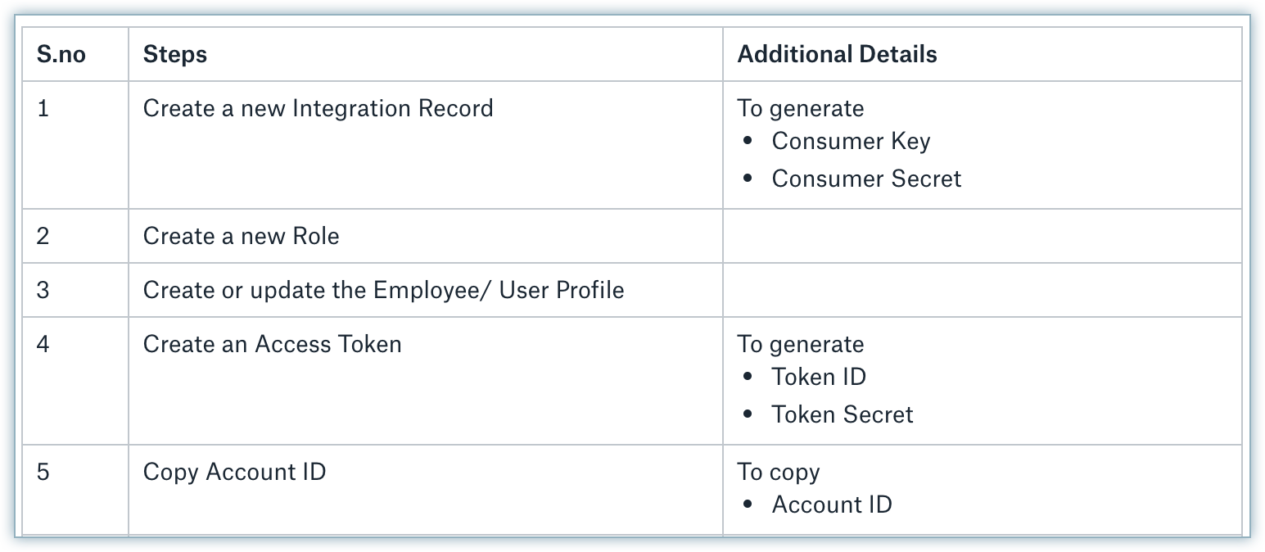1265x552 pixels.
Task: Click serial number 5 in the S.no column
Action: [x=43, y=473]
